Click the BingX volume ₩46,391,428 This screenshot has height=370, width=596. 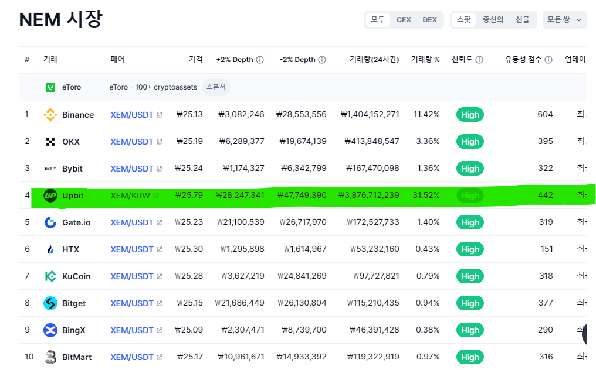coord(374,330)
